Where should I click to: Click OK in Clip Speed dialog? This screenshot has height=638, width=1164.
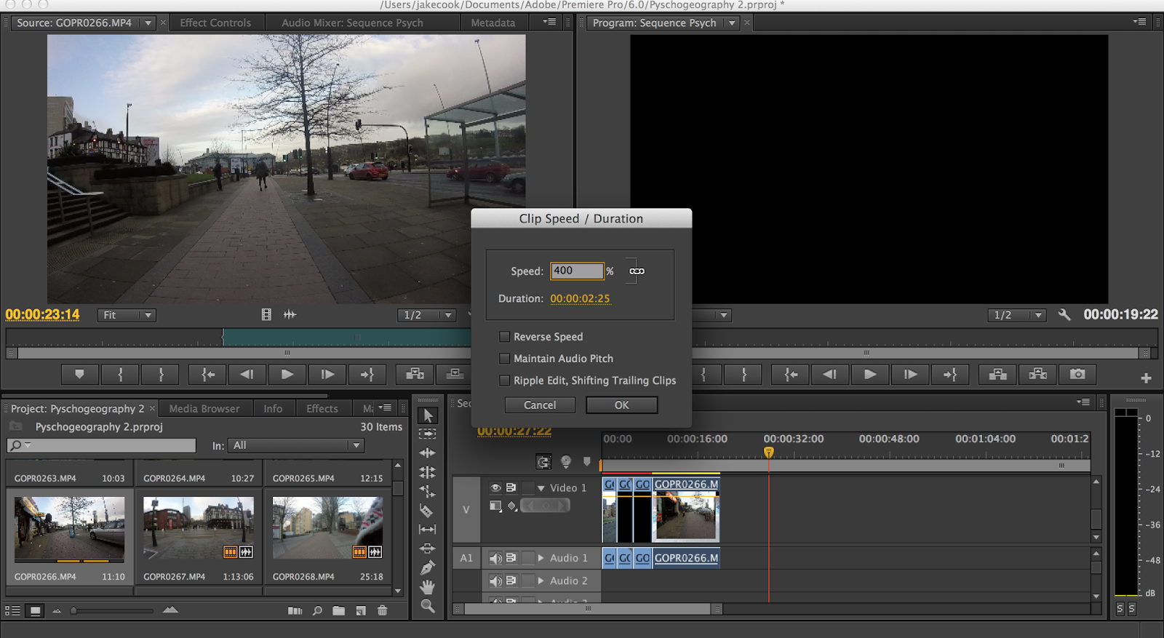622,405
